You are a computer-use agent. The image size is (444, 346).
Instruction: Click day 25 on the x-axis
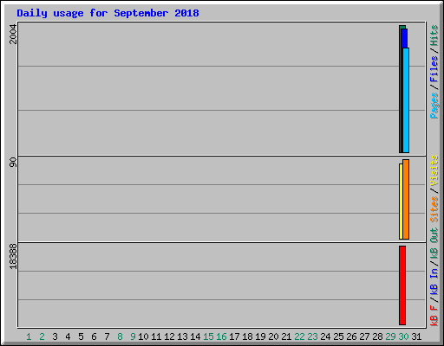(338, 336)
